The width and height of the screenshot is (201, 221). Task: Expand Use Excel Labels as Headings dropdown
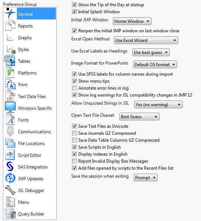[x=151, y=52]
